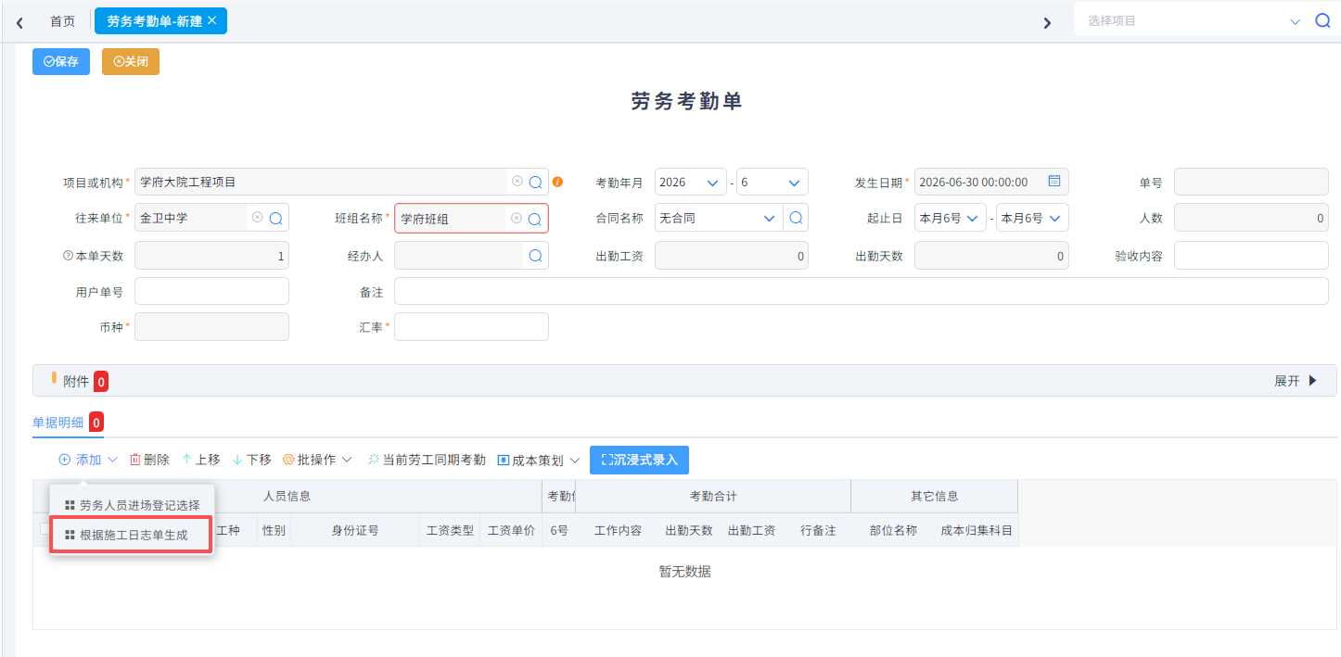Screen dimensions: 1341x657
Task: Click the 关闭 button
Action: pyautogui.click(x=131, y=61)
